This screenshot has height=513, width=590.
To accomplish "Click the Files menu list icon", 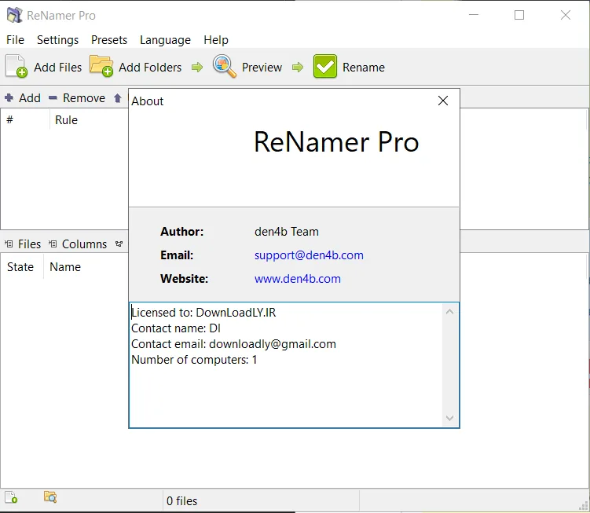I will point(9,244).
